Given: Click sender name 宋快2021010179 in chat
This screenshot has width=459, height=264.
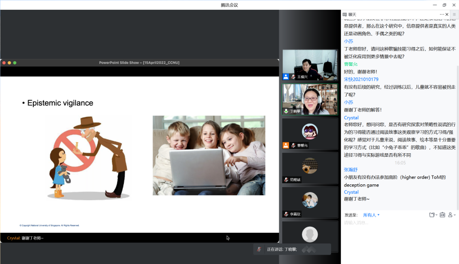Looking at the screenshot, I should pos(361,79).
